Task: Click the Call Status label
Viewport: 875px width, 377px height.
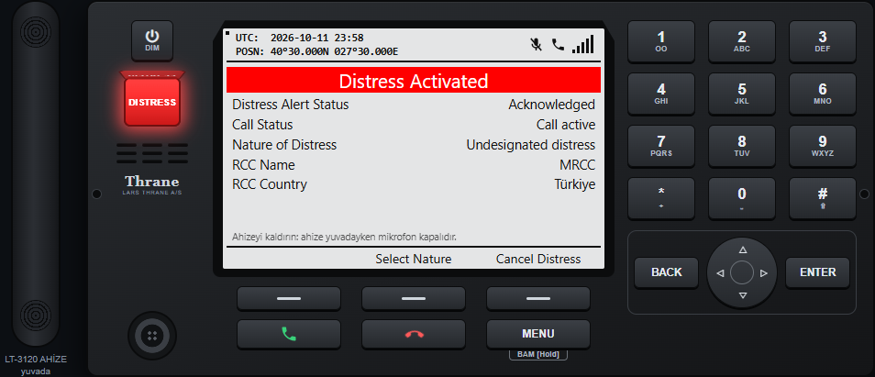Action: 262,125
